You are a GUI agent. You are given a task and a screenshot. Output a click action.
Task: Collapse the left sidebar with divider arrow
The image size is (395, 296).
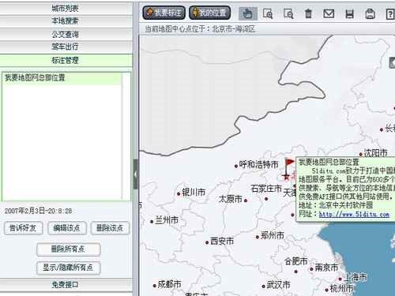135,174
